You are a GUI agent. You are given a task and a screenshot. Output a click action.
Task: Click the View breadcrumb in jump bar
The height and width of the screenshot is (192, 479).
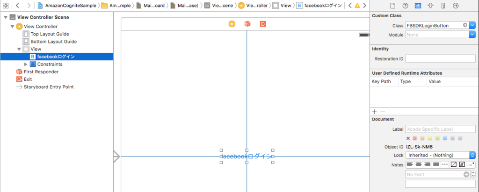(x=282, y=6)
